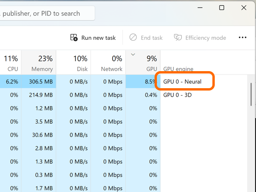Click the Run new task icon
This screenshot has height=192, width=256.
pyautogui.click(x=74, y=37)
